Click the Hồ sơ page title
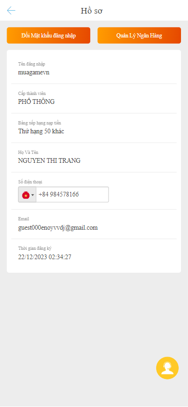This screenshot has width=188, height=407. coord(92,11)
